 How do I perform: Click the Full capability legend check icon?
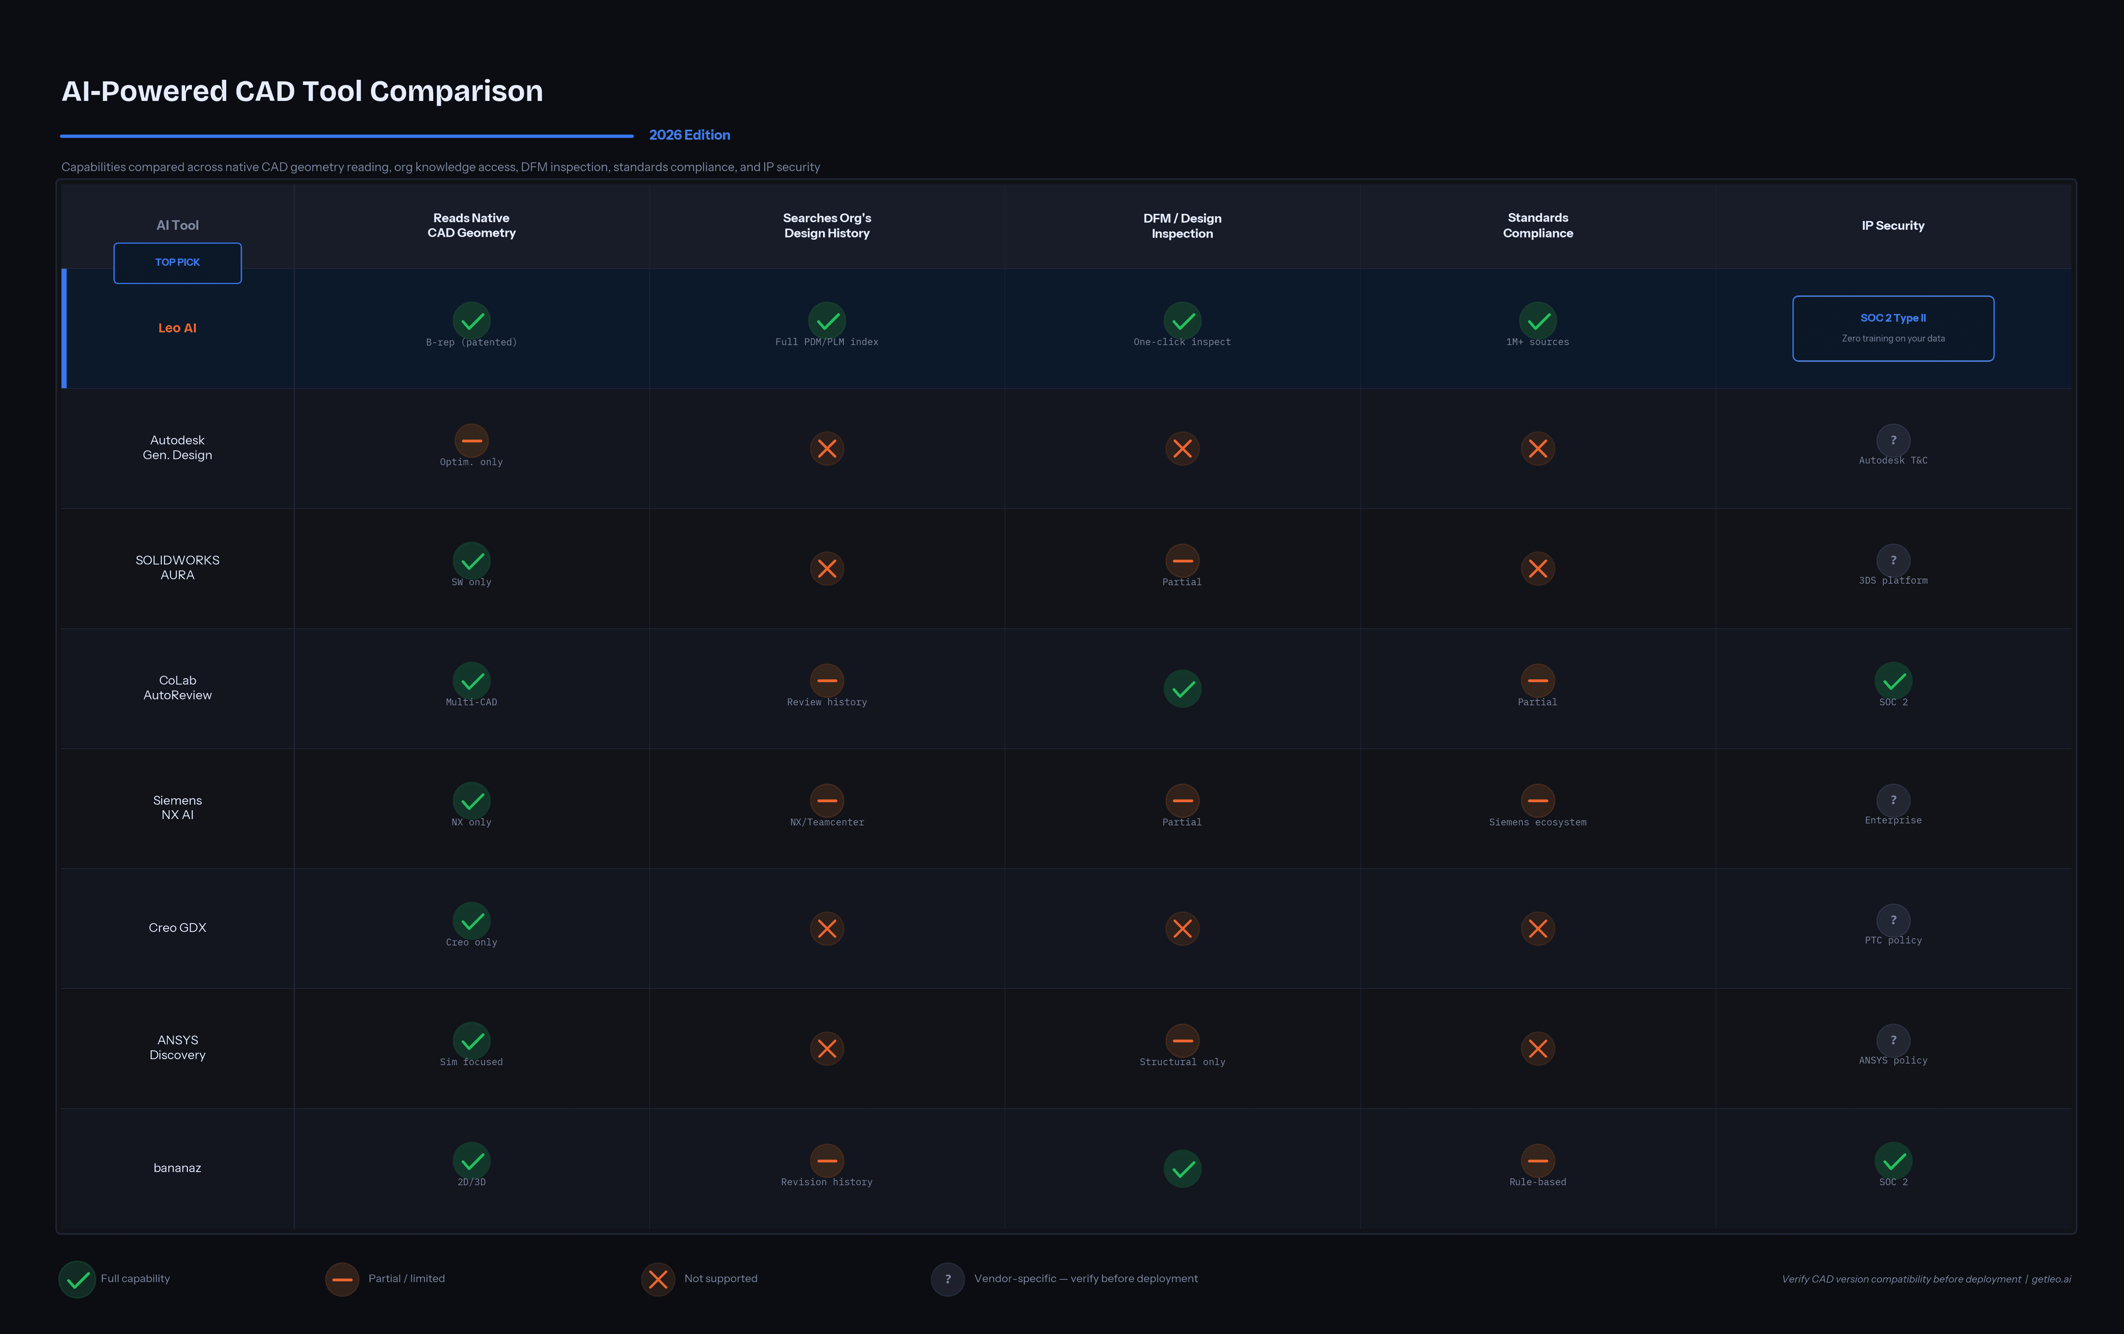point(78,1279)
